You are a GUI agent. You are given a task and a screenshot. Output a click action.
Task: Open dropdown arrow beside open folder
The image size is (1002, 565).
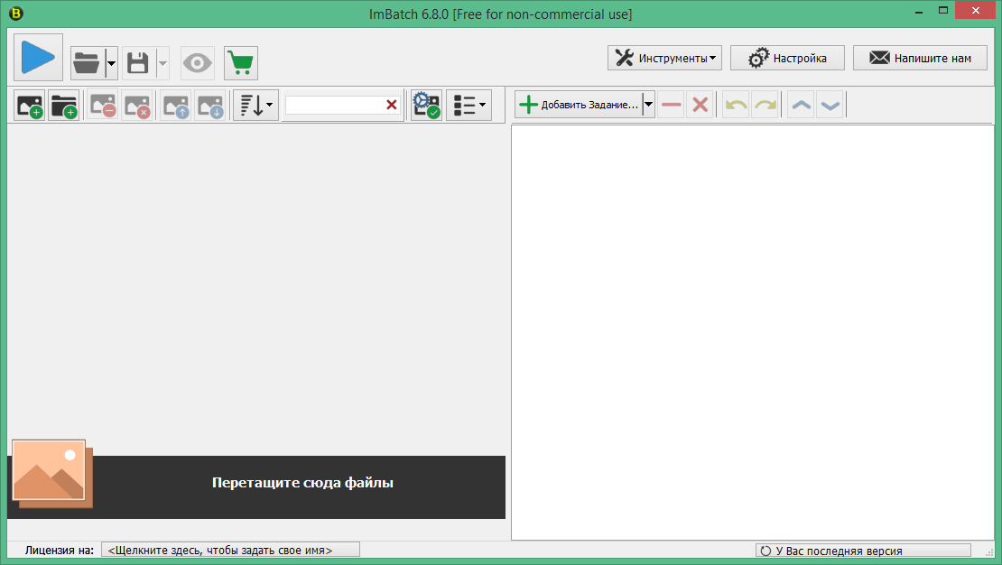[111, 62]
